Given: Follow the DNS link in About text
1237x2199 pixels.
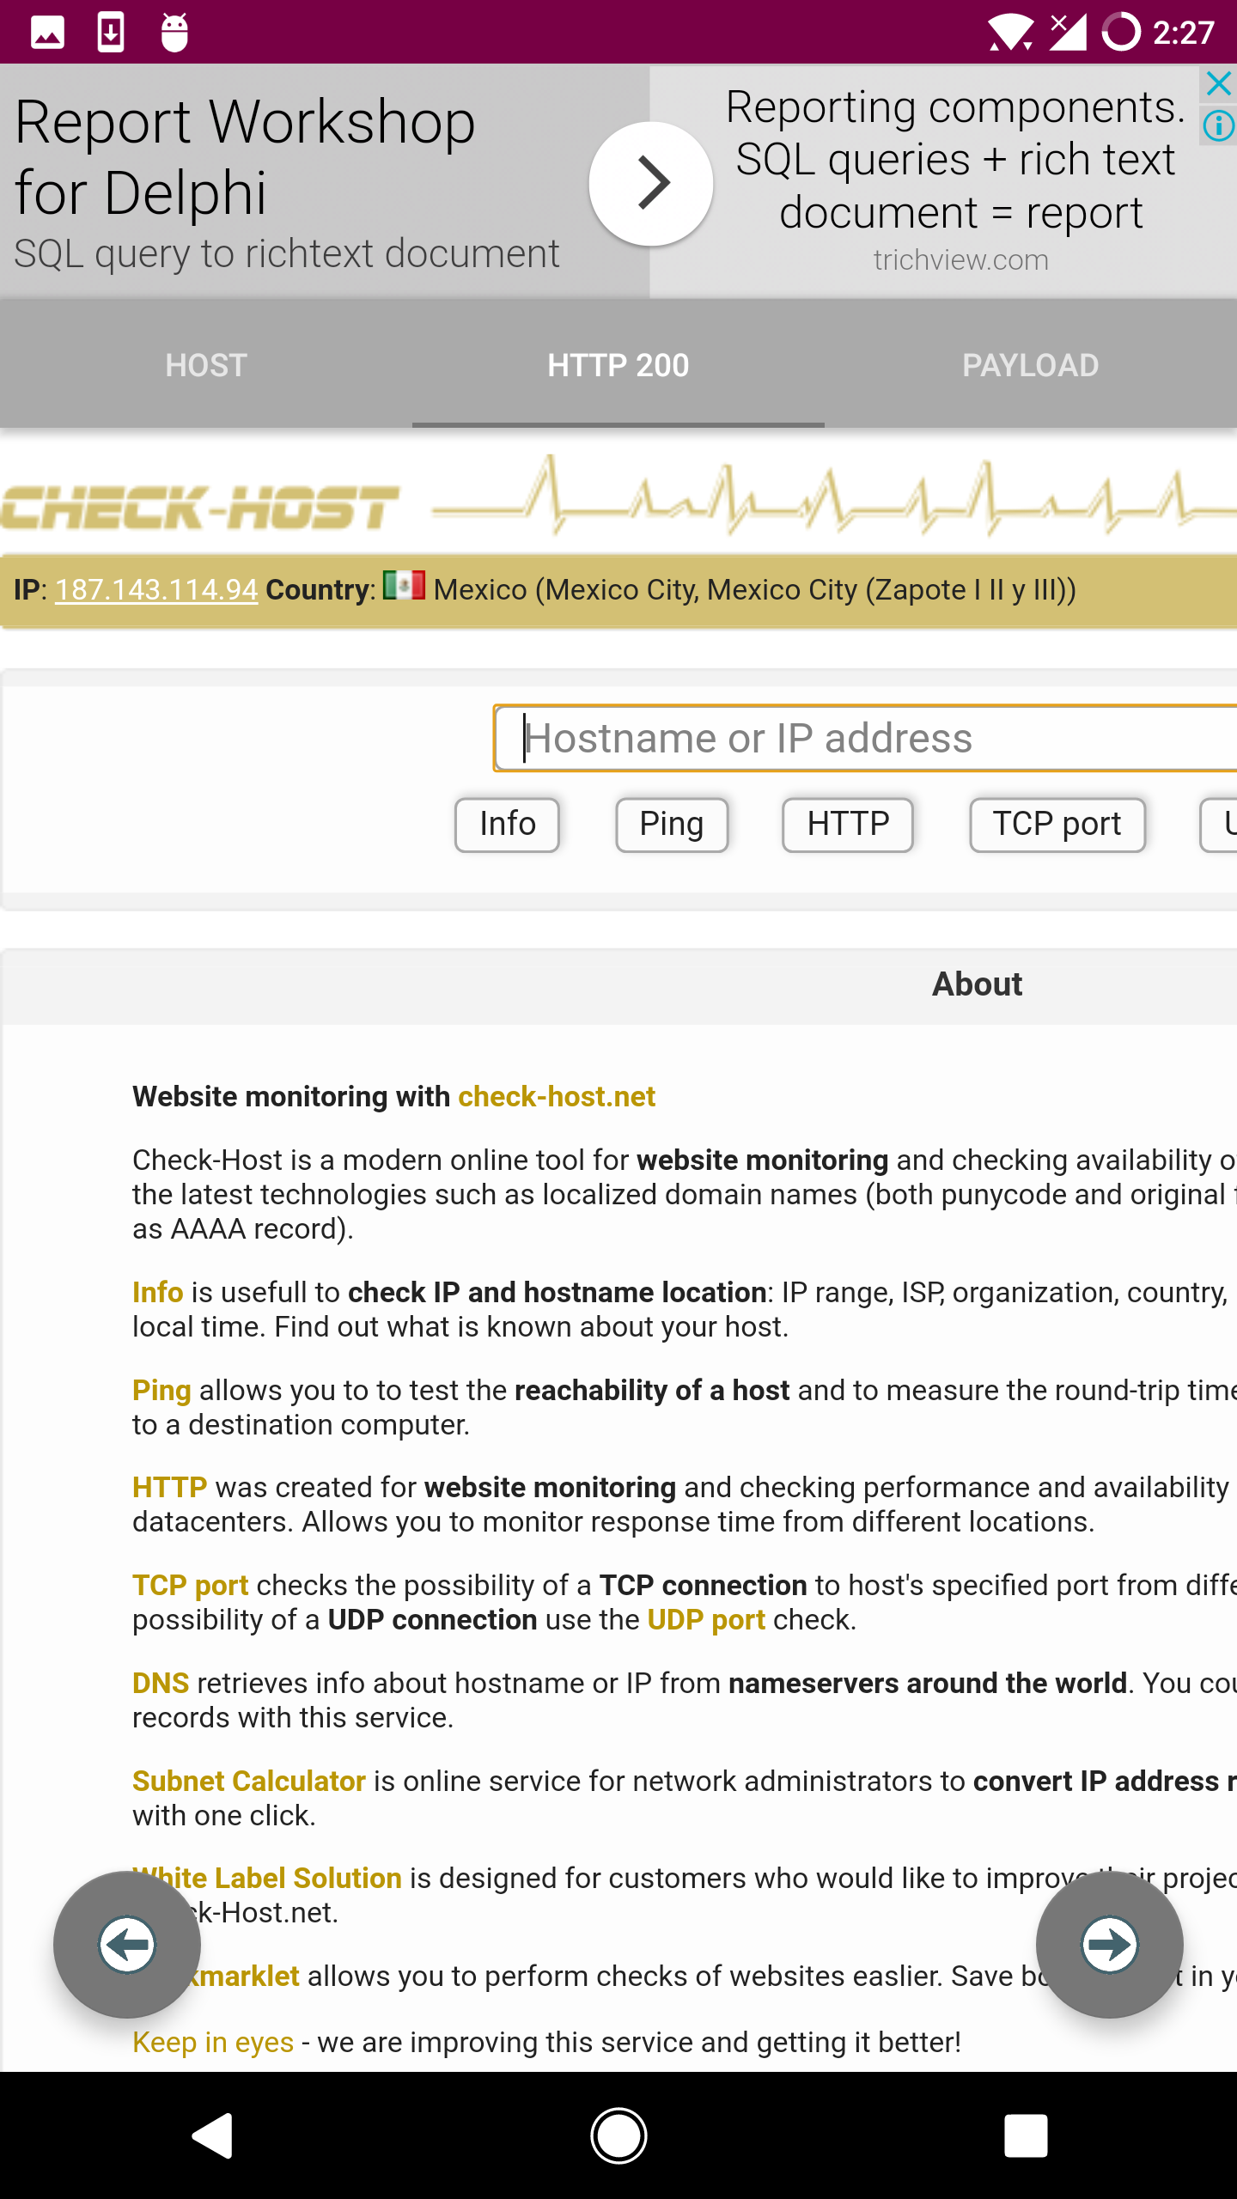Looking at the screenshot, I should (161, 1683).
